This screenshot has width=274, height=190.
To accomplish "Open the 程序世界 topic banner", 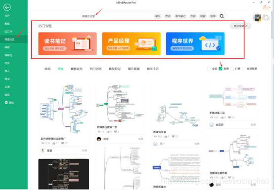I will [195, 44].
